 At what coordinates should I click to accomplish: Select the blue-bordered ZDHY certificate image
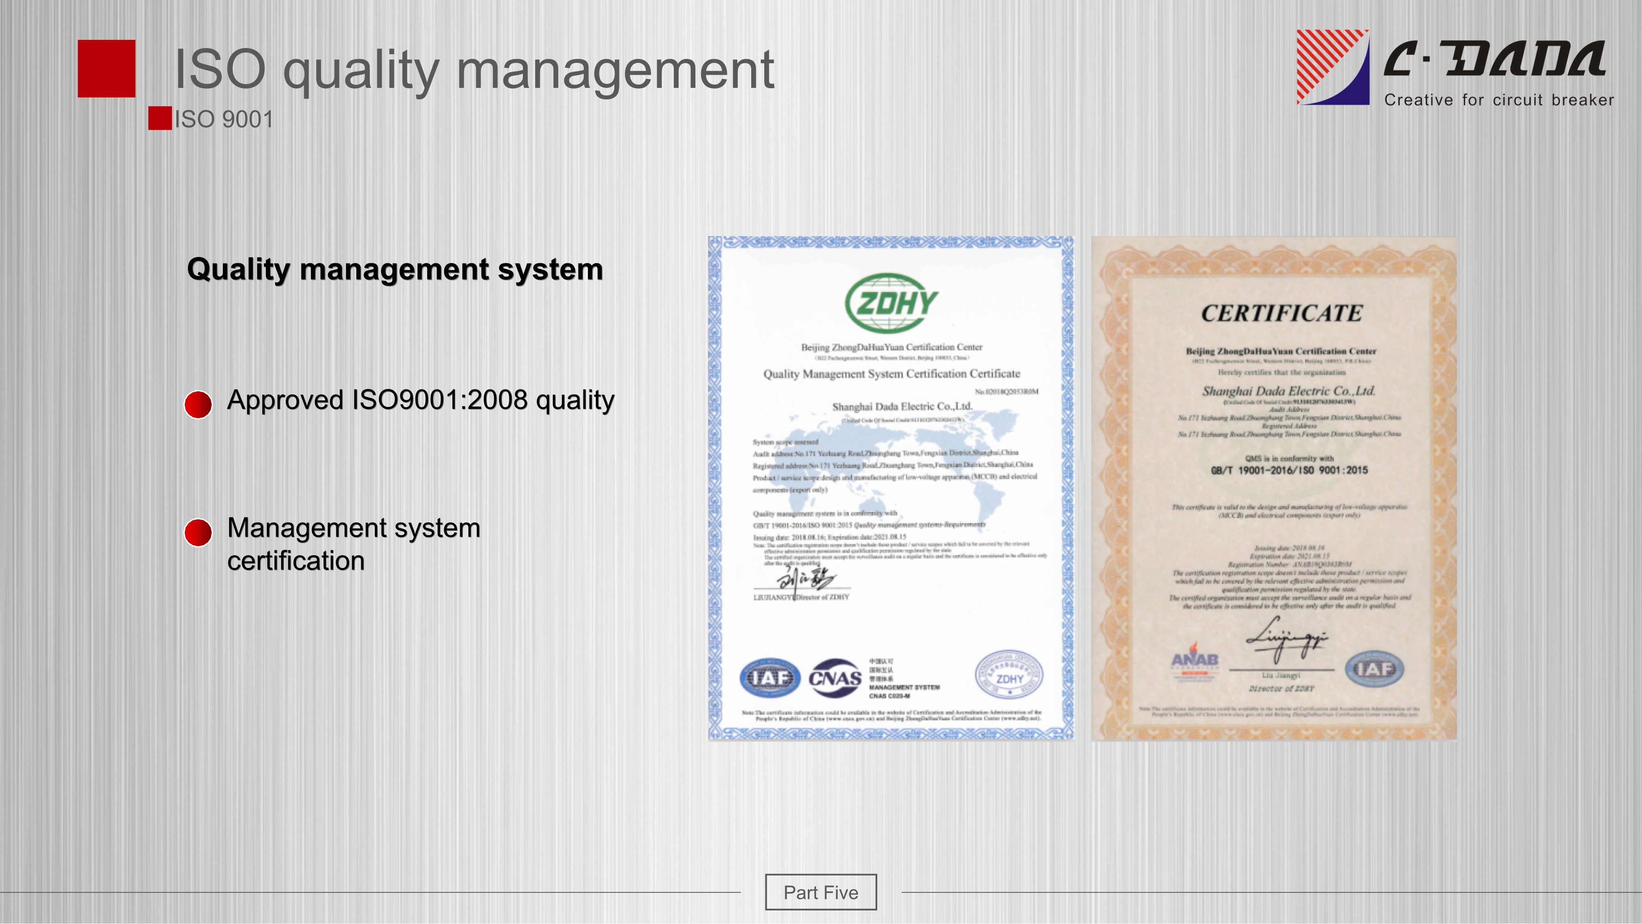click(890, 488)
